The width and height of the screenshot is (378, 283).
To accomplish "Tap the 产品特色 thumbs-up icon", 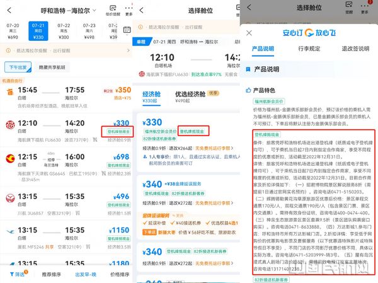I will tap(248, 90).
